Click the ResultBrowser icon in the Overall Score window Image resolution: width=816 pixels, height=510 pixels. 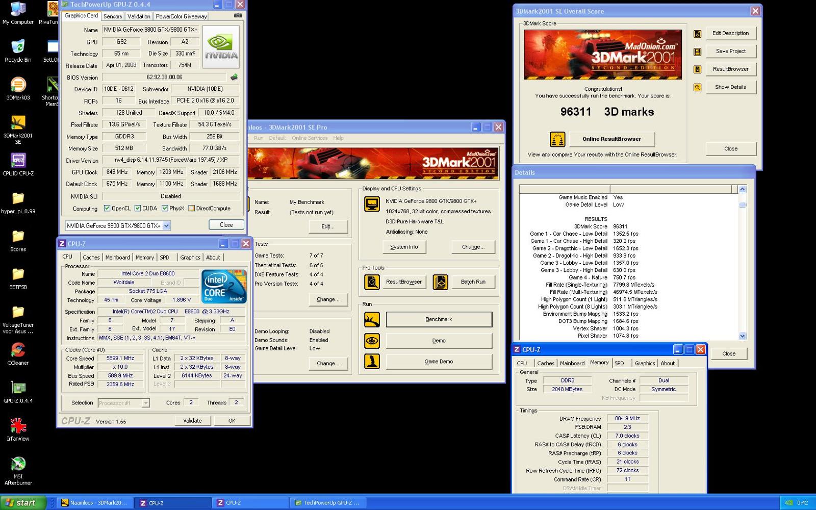[x=697, y=69]
